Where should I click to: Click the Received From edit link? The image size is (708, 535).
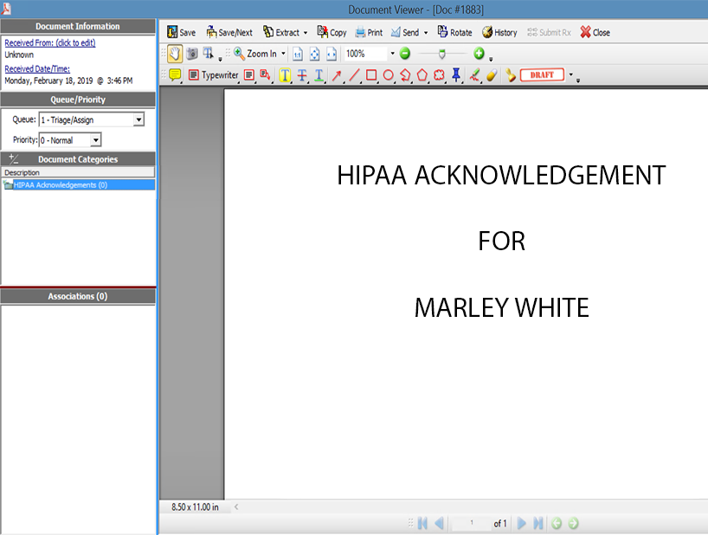point(49,43)
